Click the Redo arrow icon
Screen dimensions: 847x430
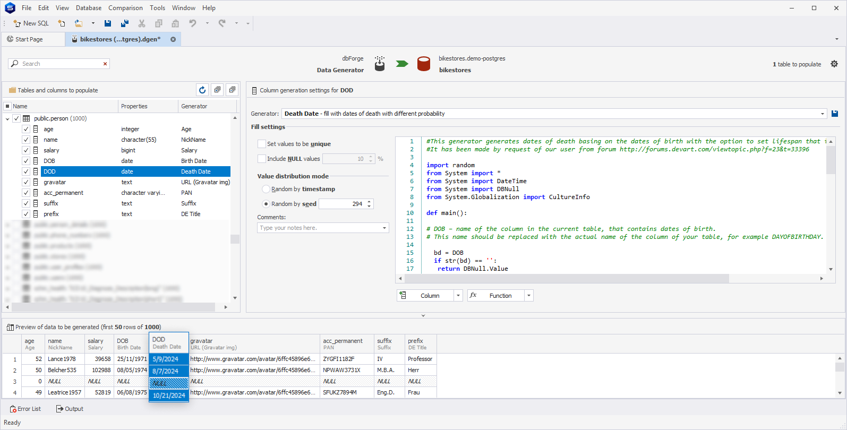[x=222, y=23]
